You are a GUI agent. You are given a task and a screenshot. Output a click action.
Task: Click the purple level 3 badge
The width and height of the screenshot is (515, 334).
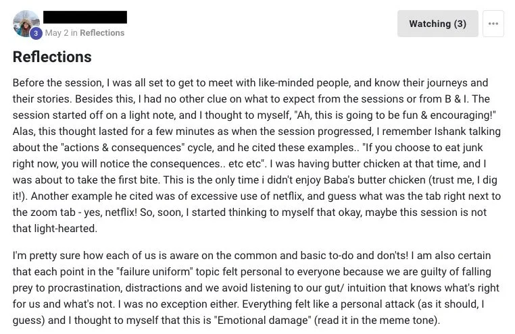(x=36, y=33)
